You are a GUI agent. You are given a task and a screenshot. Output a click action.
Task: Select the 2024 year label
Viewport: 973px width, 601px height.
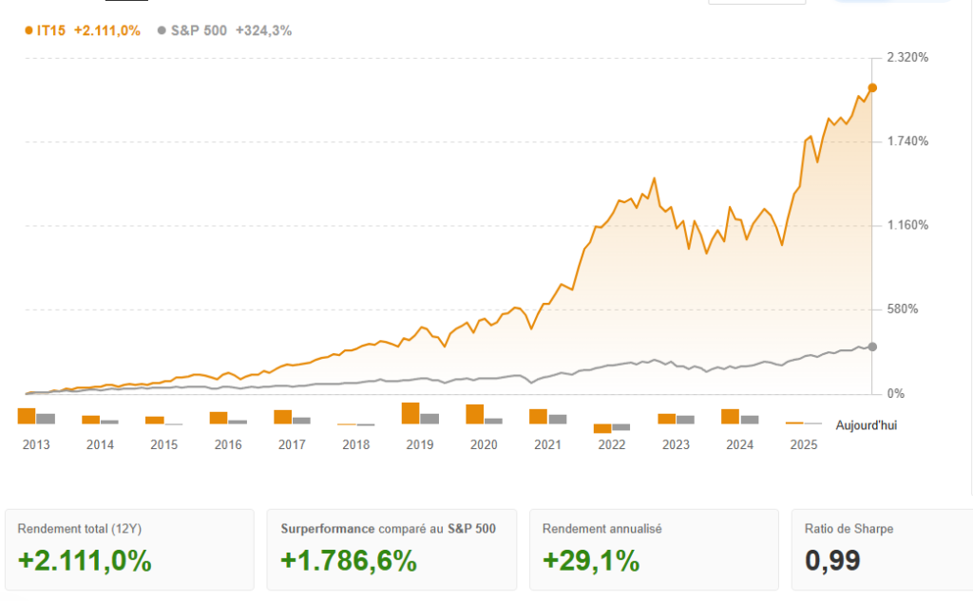pyautogui.click(x=739, y=444)
